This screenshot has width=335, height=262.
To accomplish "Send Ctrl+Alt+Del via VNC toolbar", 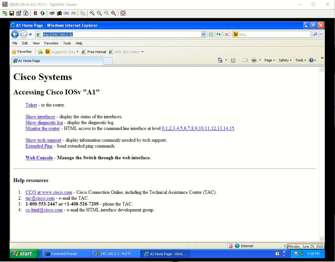I will point(52,13).
